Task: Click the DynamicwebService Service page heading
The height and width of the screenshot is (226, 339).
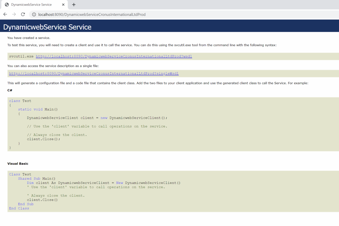Action: click(47, 27)
